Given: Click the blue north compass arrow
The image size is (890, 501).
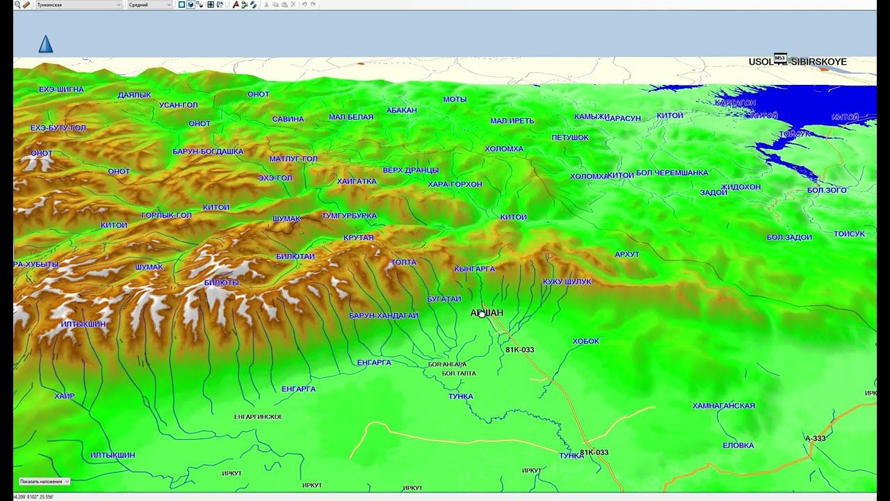Looking at the screenshot, I should 45,45.
